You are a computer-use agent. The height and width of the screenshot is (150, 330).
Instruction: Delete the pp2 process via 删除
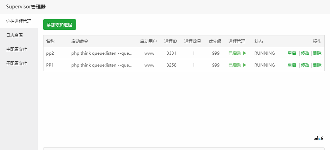(317, 53)
